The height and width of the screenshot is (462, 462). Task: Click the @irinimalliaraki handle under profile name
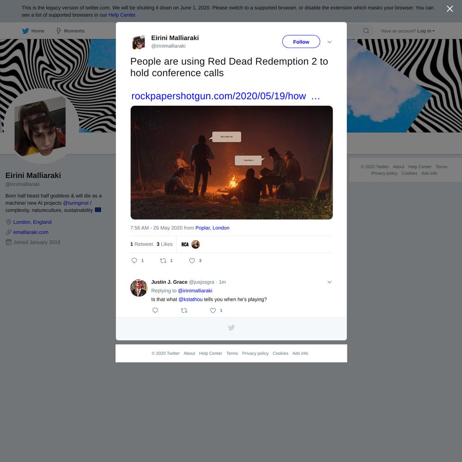point(22,184)
